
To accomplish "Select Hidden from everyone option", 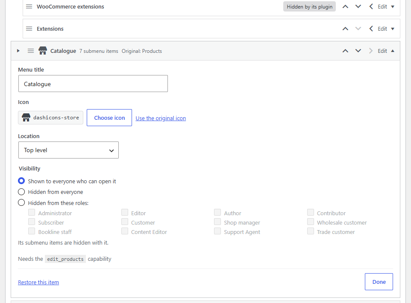I will coord(21,192).
